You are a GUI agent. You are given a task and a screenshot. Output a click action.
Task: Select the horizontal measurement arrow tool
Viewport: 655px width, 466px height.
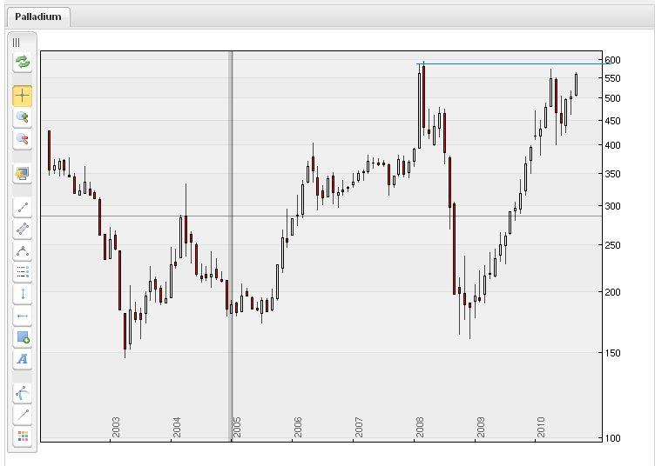tap(23, 316)
